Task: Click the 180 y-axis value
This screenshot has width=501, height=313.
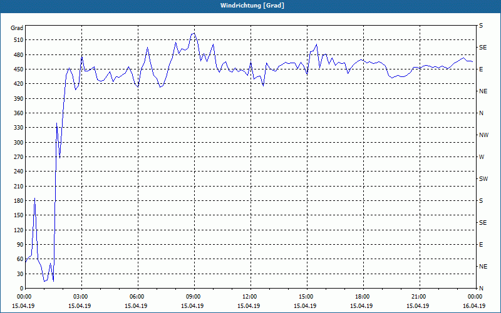Action: 19,201
